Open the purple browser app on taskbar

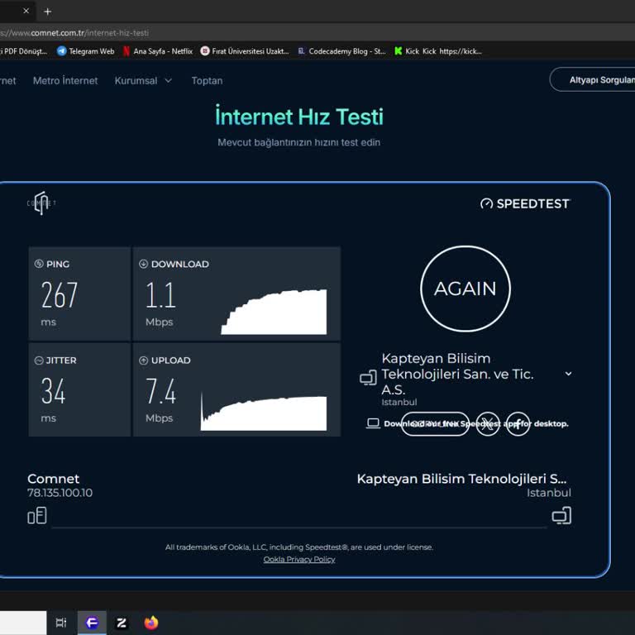coord(92,623)
